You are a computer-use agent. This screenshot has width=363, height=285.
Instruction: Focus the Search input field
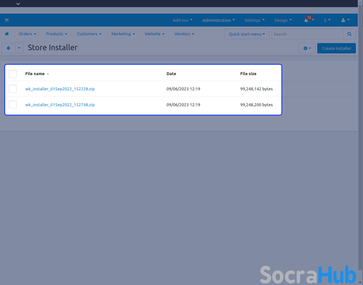(x=307, y=34)
